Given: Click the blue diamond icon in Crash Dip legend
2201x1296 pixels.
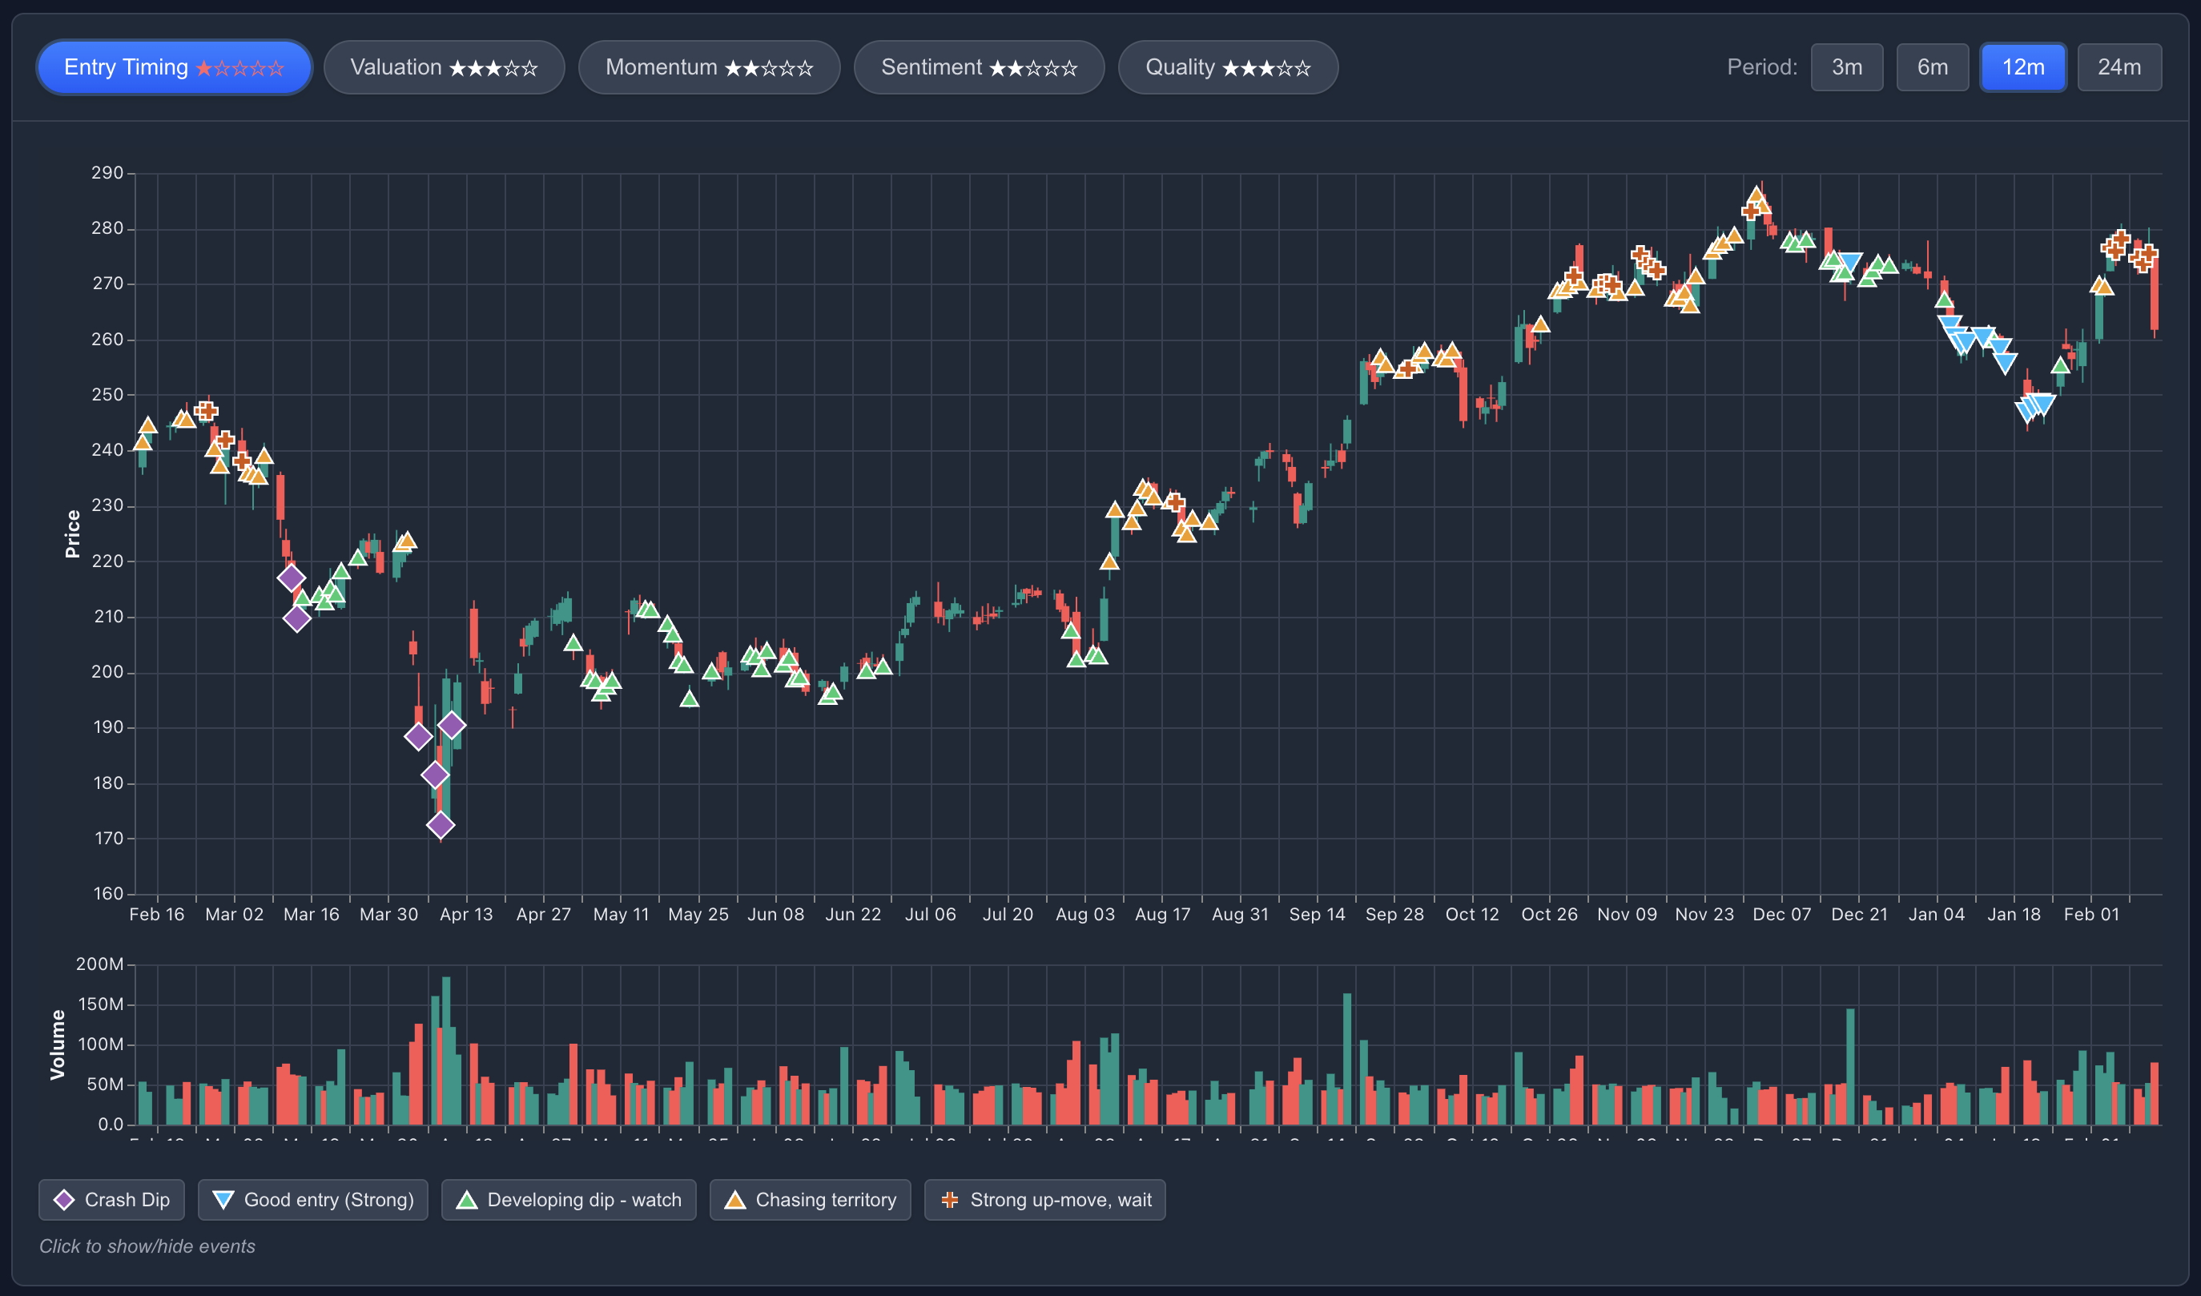Looking at the screenshot, I should coord(64,1200).
